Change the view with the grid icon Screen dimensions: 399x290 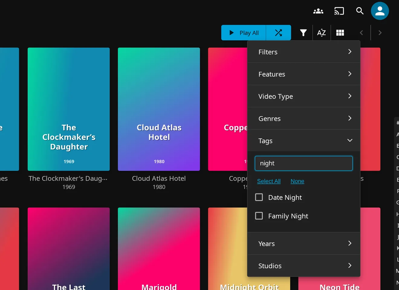point(340,33)
